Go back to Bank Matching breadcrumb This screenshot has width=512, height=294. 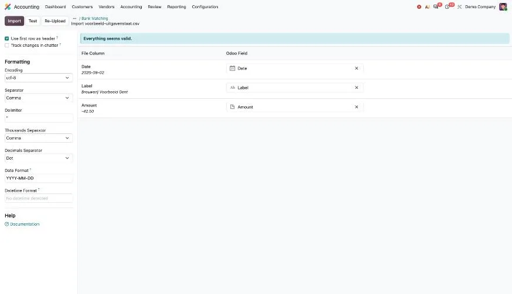(x=95, y=19)
